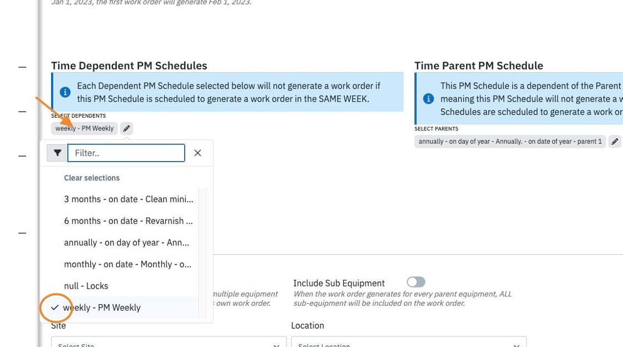Click the pencil icon next to parent 1 tag
Viewport: 623px width, 347px height.
click(615, 142)
